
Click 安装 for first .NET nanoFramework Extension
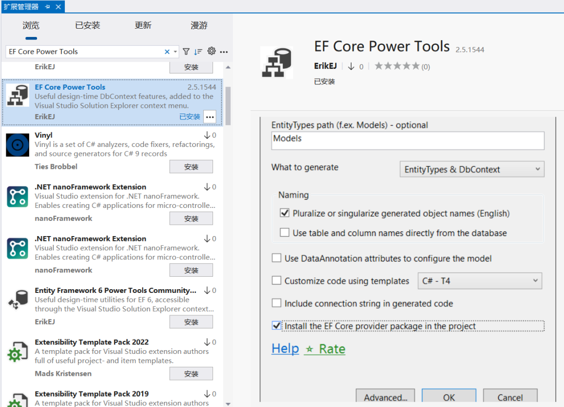(191, 218)
